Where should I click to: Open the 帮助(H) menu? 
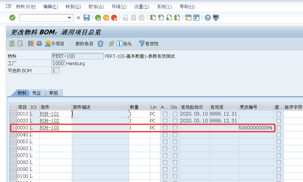[x=187, y=7]
